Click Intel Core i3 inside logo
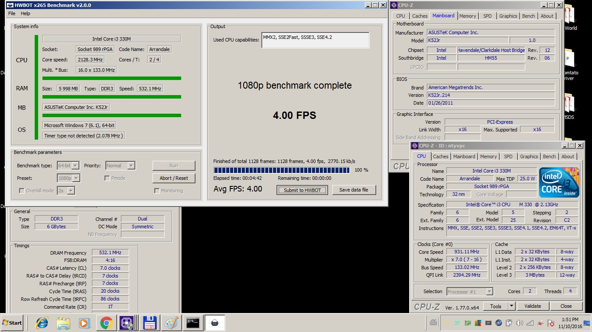 tap(559, 182)
